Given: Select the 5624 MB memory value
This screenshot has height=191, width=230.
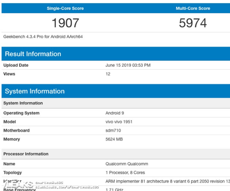Looking at the screenshot, I should click(114, 139).
